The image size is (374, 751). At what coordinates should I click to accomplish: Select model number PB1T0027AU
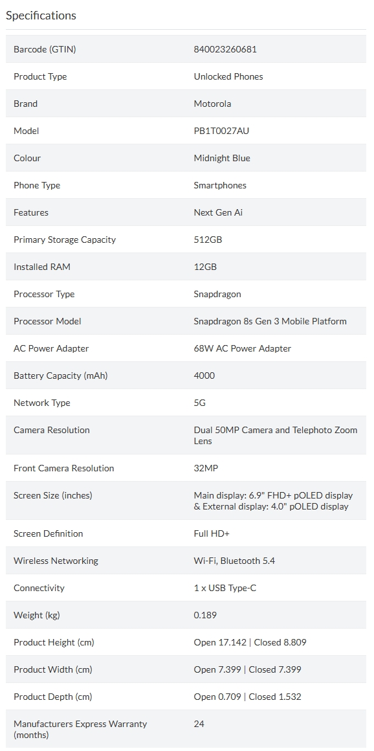[x=221, y=131]
